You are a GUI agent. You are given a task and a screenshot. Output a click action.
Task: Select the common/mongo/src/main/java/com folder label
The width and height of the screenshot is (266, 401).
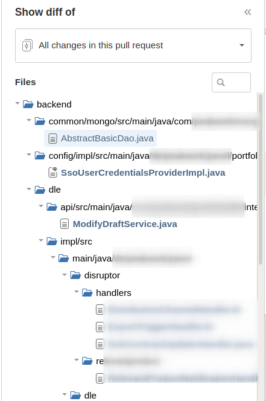click(x=120, y=121)
